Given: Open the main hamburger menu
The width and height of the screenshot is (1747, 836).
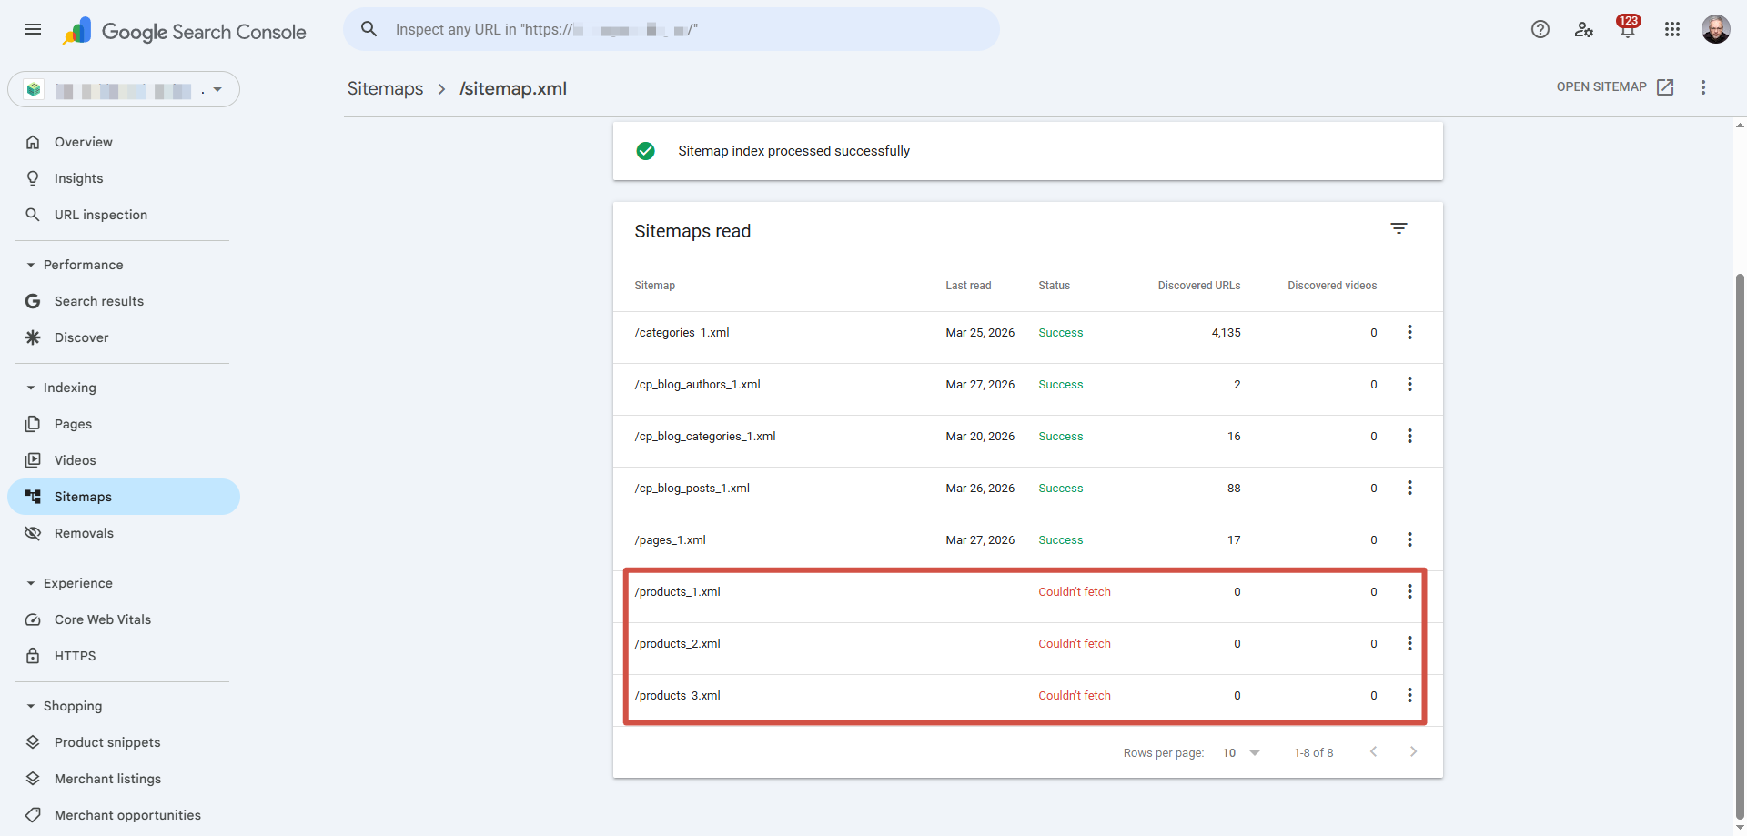Looking at the screenshot, I should click(x=33, y=29).
